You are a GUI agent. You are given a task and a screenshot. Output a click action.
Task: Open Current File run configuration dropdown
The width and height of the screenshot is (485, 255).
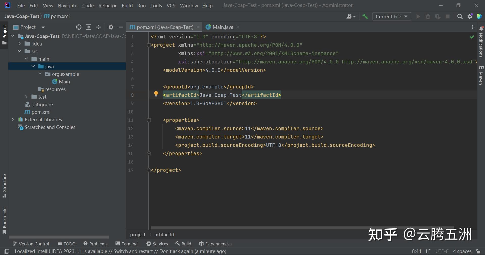point(392,16)
